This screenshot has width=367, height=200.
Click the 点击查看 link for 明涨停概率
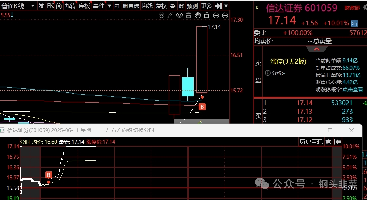pyautogui.click(x=353, y=90)
